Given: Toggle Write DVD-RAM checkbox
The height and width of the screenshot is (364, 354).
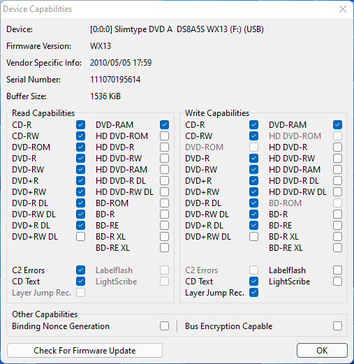Looking at the screenshot, I should [337, 124].
